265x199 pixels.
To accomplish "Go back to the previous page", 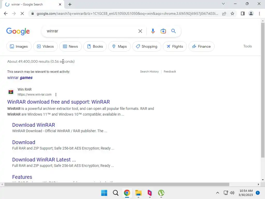I will pyautogui.click(x=6, y=13).
